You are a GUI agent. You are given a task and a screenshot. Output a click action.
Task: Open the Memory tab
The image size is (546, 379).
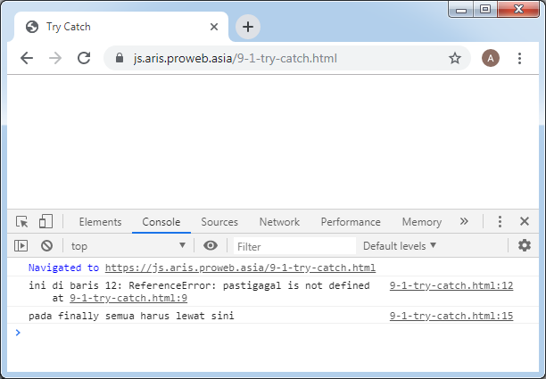pyautogui.click(x=422, y=222)
